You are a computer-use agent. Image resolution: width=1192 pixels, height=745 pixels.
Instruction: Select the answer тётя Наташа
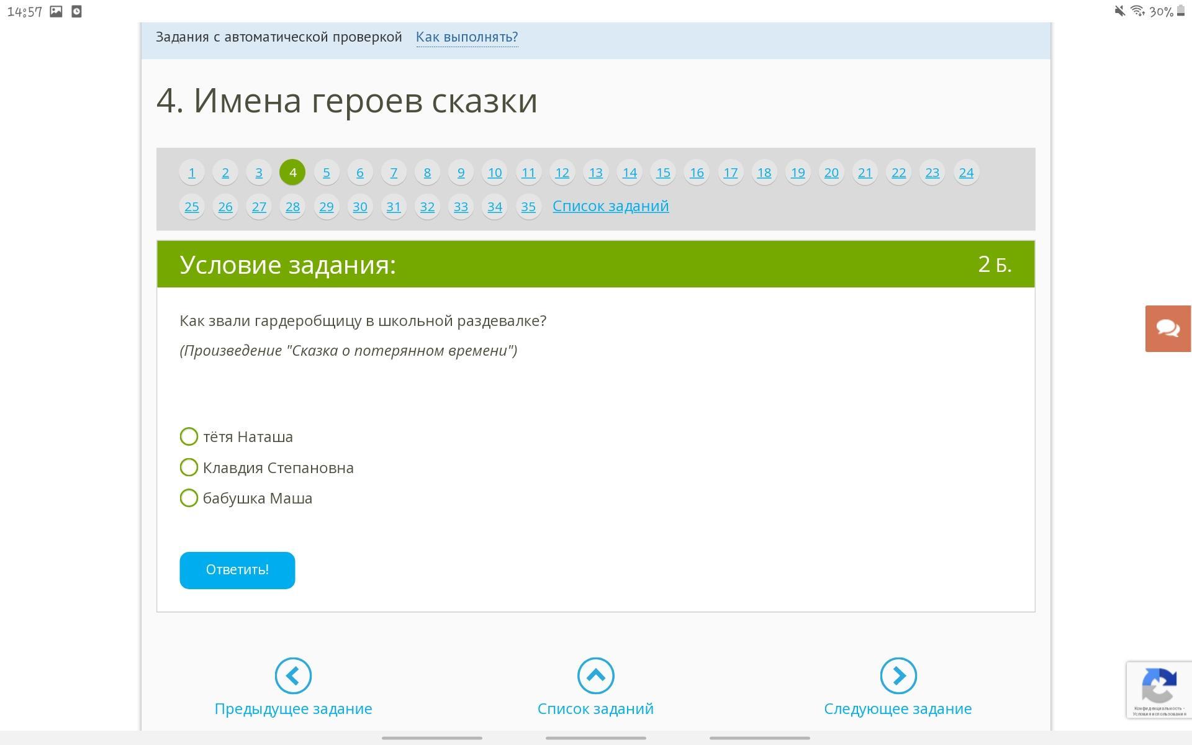tap(189, 436)
